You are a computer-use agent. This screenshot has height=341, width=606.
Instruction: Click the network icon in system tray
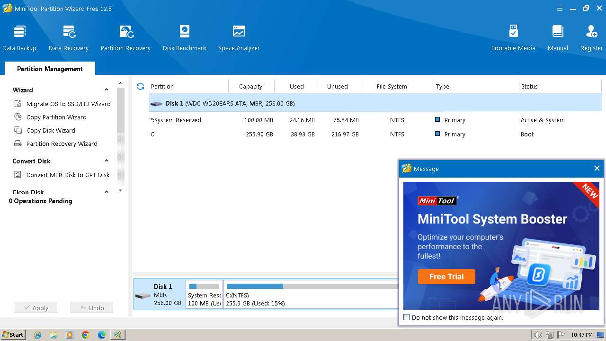tap(551, 335)
